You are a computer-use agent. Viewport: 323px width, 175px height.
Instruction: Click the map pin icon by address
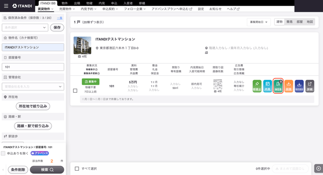(97, 48)
